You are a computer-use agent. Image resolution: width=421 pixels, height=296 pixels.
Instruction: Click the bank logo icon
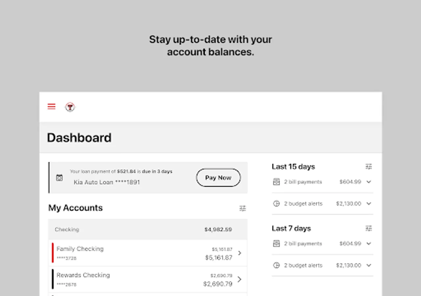point(70,107)
